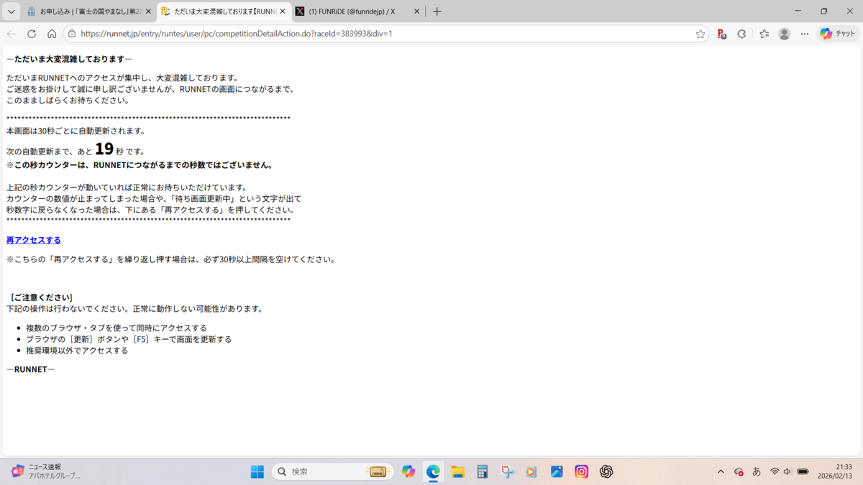This screenshot has width=863, height=485.
Task: Toggle the Japanese IME あ indicator
Action: (757, 471)
